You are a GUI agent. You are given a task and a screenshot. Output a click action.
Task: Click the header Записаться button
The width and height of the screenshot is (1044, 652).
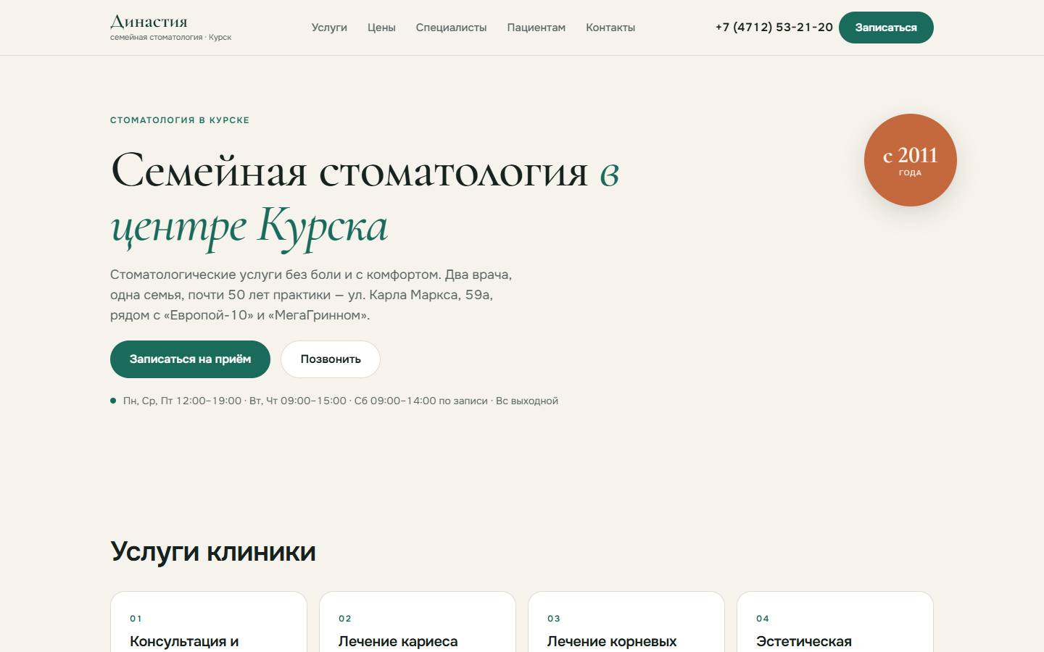[886, 28]
